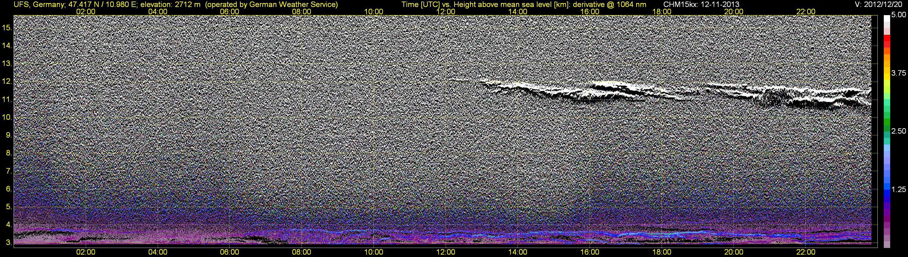908x257 pixels.
Task: Click the 04:00 label on the bottom time axis
Action: coord(158,252)
